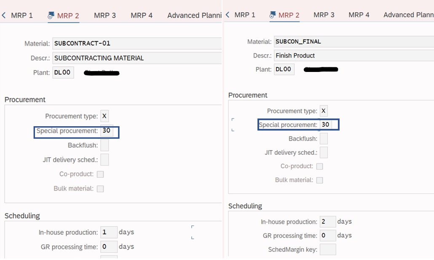Viewport: 434px width, 260px height.
Task: Select the GR processing time field on the left
Action: point(109,247)
